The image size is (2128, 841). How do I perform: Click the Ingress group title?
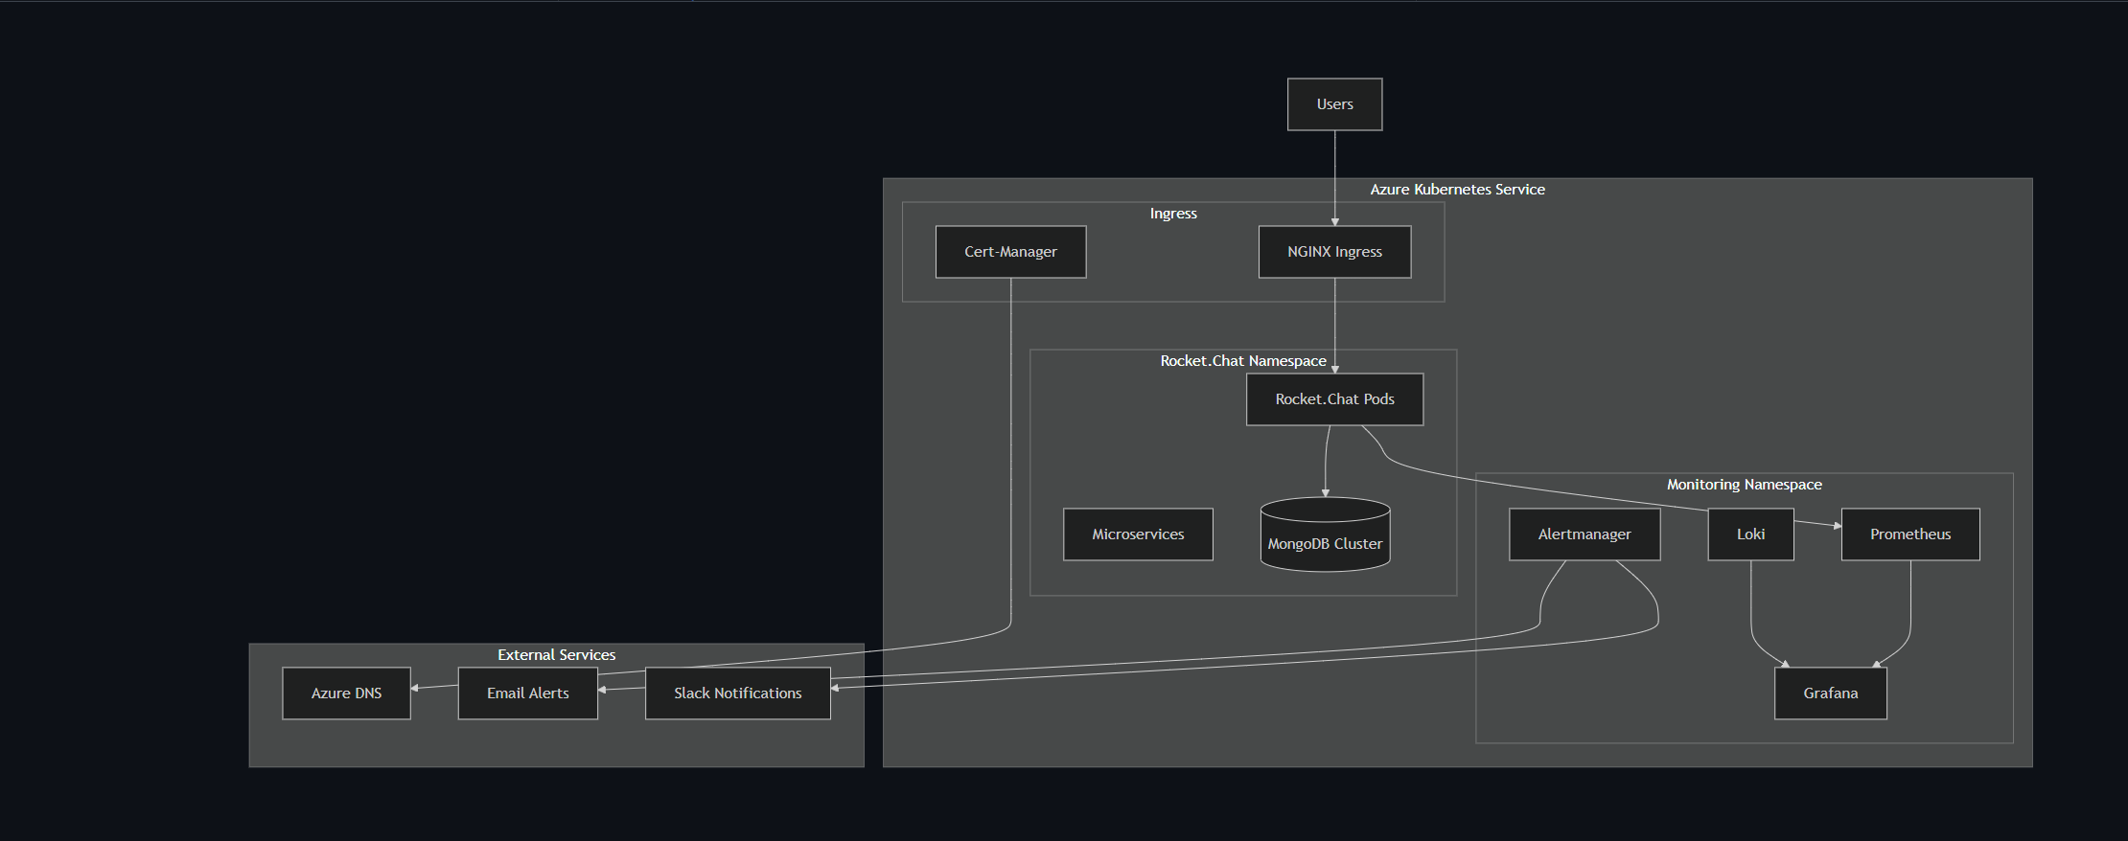1173,214
